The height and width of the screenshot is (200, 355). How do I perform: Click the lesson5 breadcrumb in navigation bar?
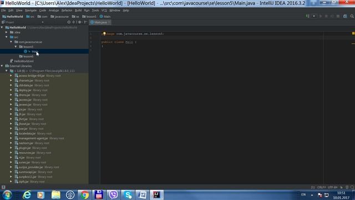point(89,17)
